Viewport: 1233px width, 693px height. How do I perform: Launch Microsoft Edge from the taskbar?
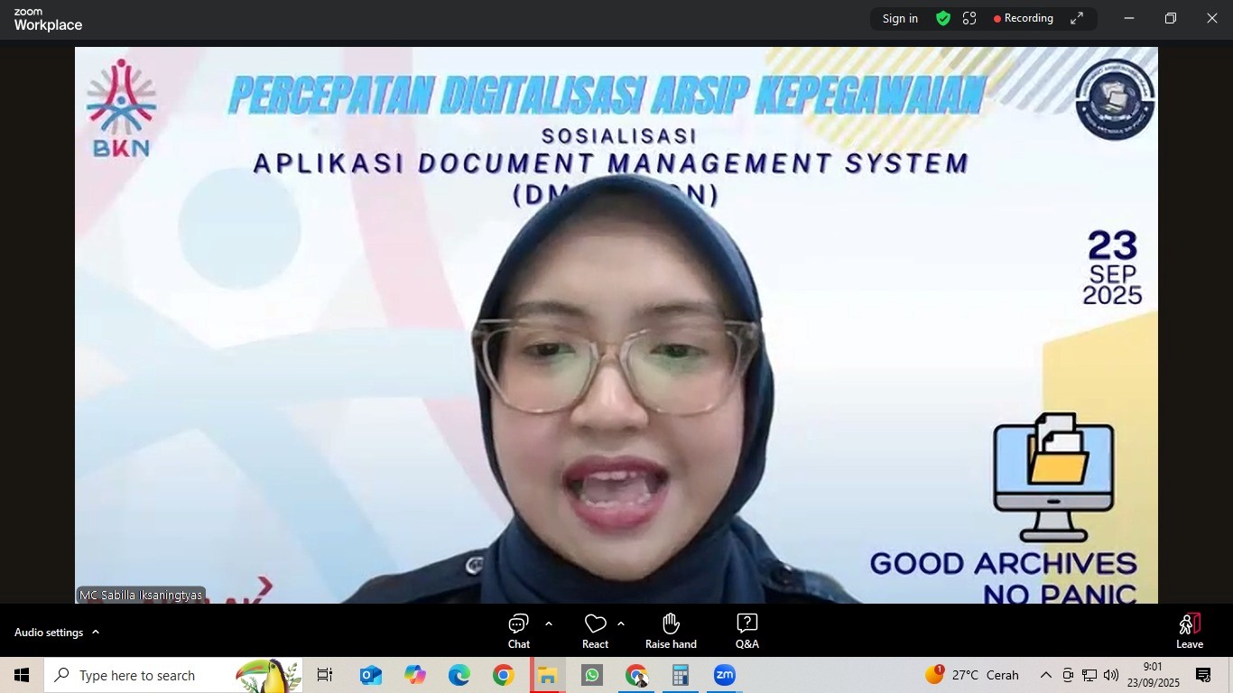[x=459, y=675]
